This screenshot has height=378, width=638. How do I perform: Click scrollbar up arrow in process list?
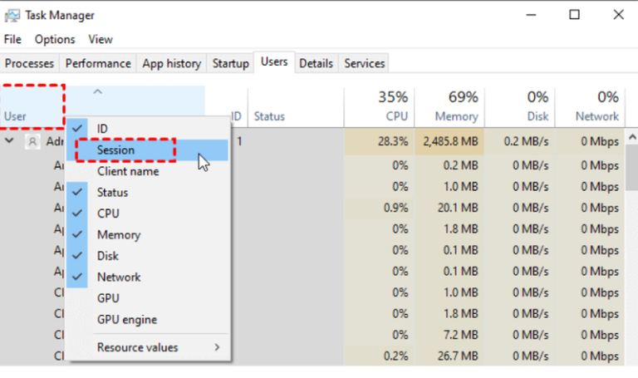[631, 137]
